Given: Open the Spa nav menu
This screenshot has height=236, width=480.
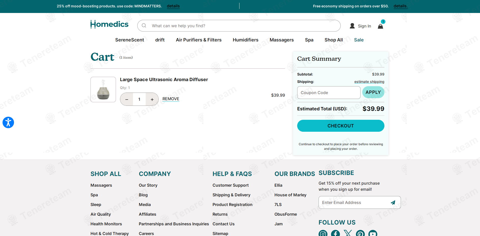Looking at the screenshot, I should (309, 40).
